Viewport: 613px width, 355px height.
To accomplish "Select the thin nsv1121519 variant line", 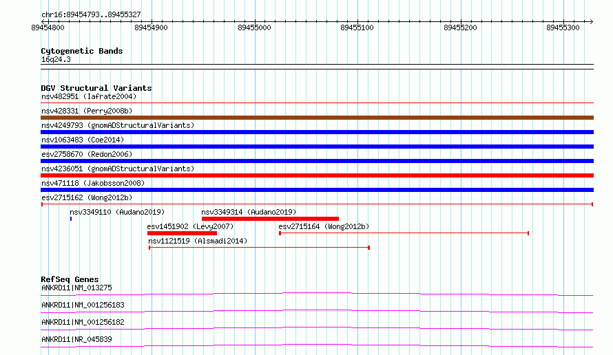I will pyautogui.click(x=259, y=248).
